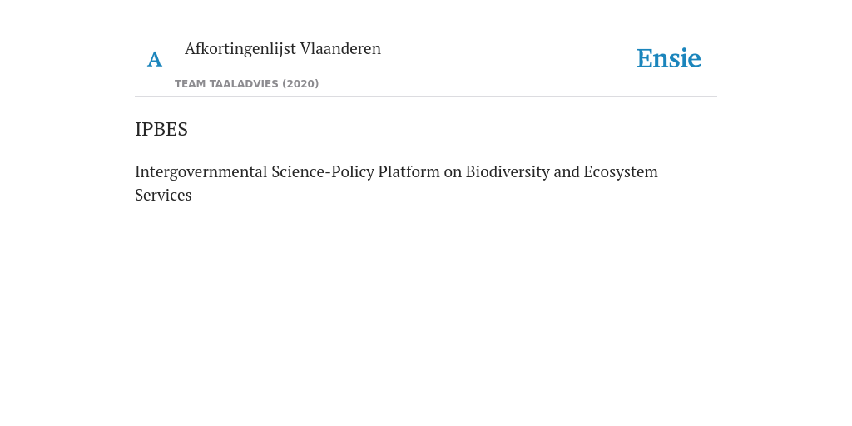Click the word Ecosystem in the definition
The height and width of the screenshot is (426, 852).
621,171
